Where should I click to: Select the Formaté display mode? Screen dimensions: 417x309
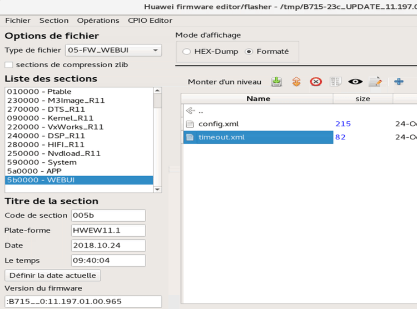pyautogui.click(x=249, y=52)
